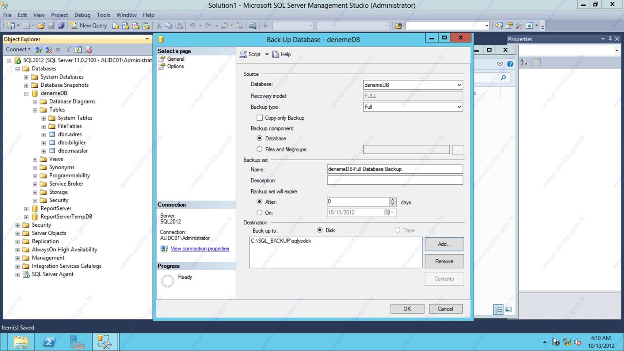Click Remove destination button
The image size is (624, 351).
(x=444, y=261)
